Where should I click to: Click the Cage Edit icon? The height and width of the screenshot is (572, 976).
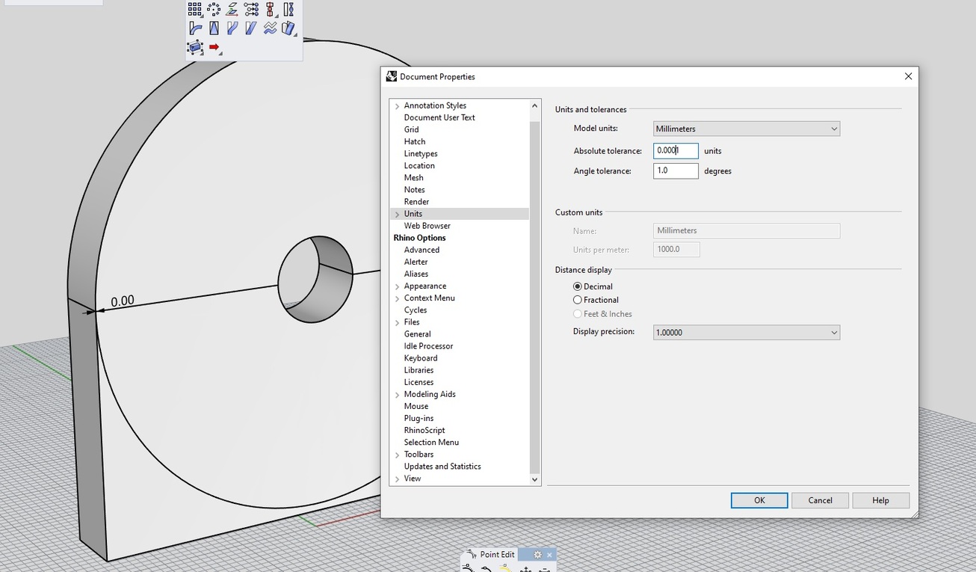pyautogui.click(x=195, y=48)
